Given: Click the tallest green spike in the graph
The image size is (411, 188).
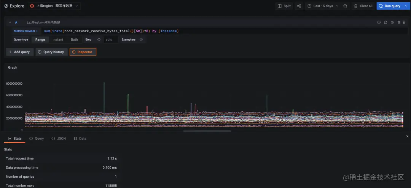Looking at the screenshot, I should point(104,97).
